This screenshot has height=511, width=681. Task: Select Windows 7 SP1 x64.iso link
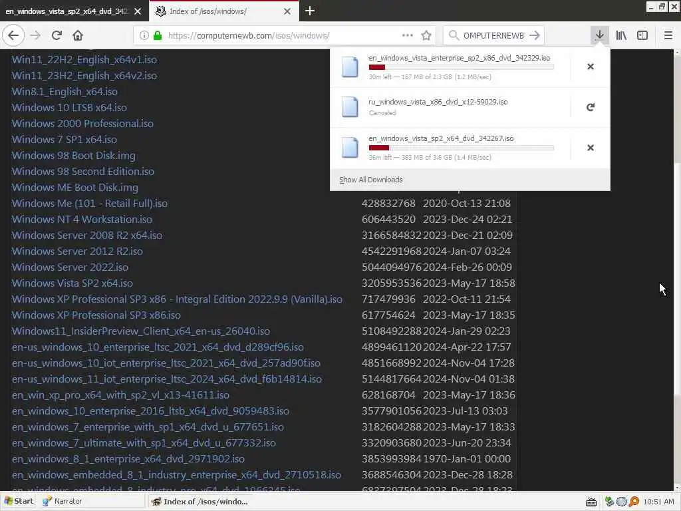[65, 140]
